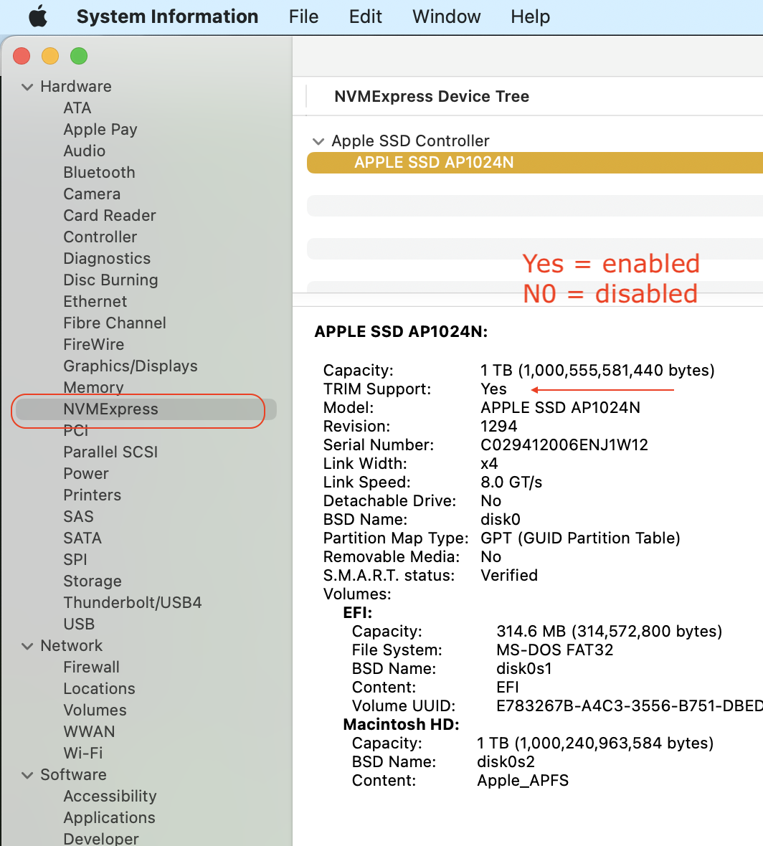The width and height of the screenshot is (763, 846).
Task: Select Volumes under Network
Action: click(95, 710)
